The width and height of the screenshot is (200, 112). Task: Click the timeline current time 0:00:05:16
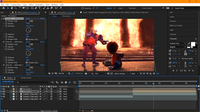[x=8, y=82]
